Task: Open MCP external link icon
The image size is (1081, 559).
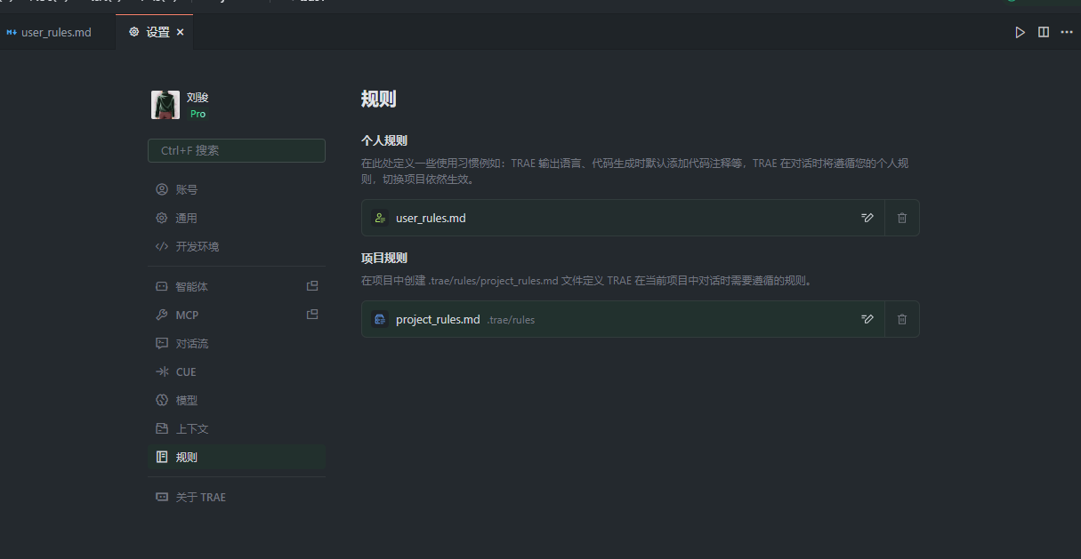Action: pyautogui.click(x=312, y=315)
